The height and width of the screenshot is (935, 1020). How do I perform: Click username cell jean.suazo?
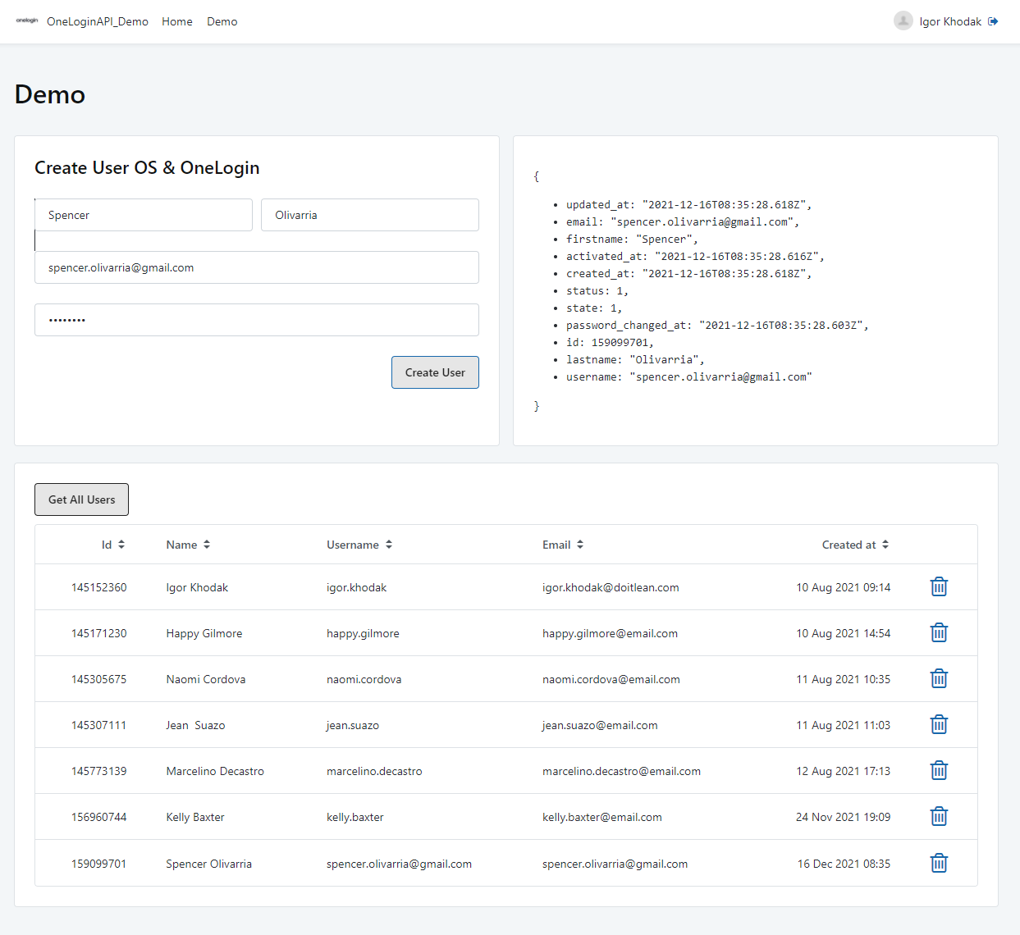(x=353, y=725)
